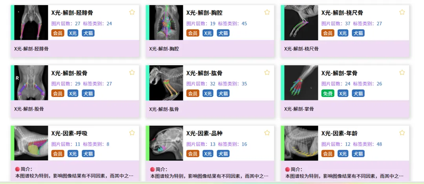Viewport: 424px width, 184px height.
Task: Toggle favorite star on X光-解剖-掌骨
Action: coord(402,72)
